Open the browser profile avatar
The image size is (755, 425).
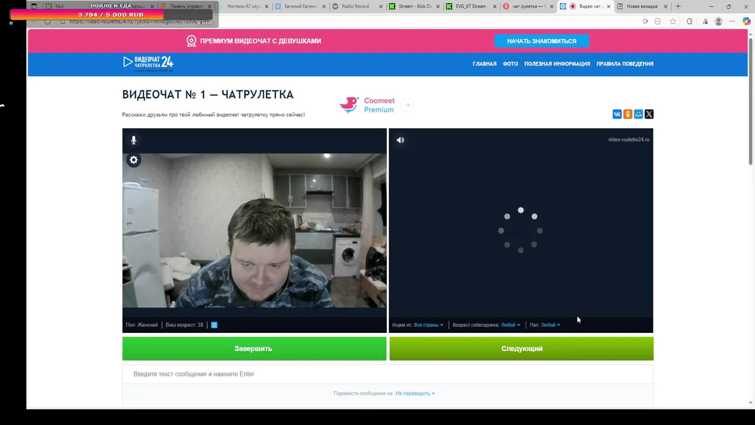click(718, 21)
